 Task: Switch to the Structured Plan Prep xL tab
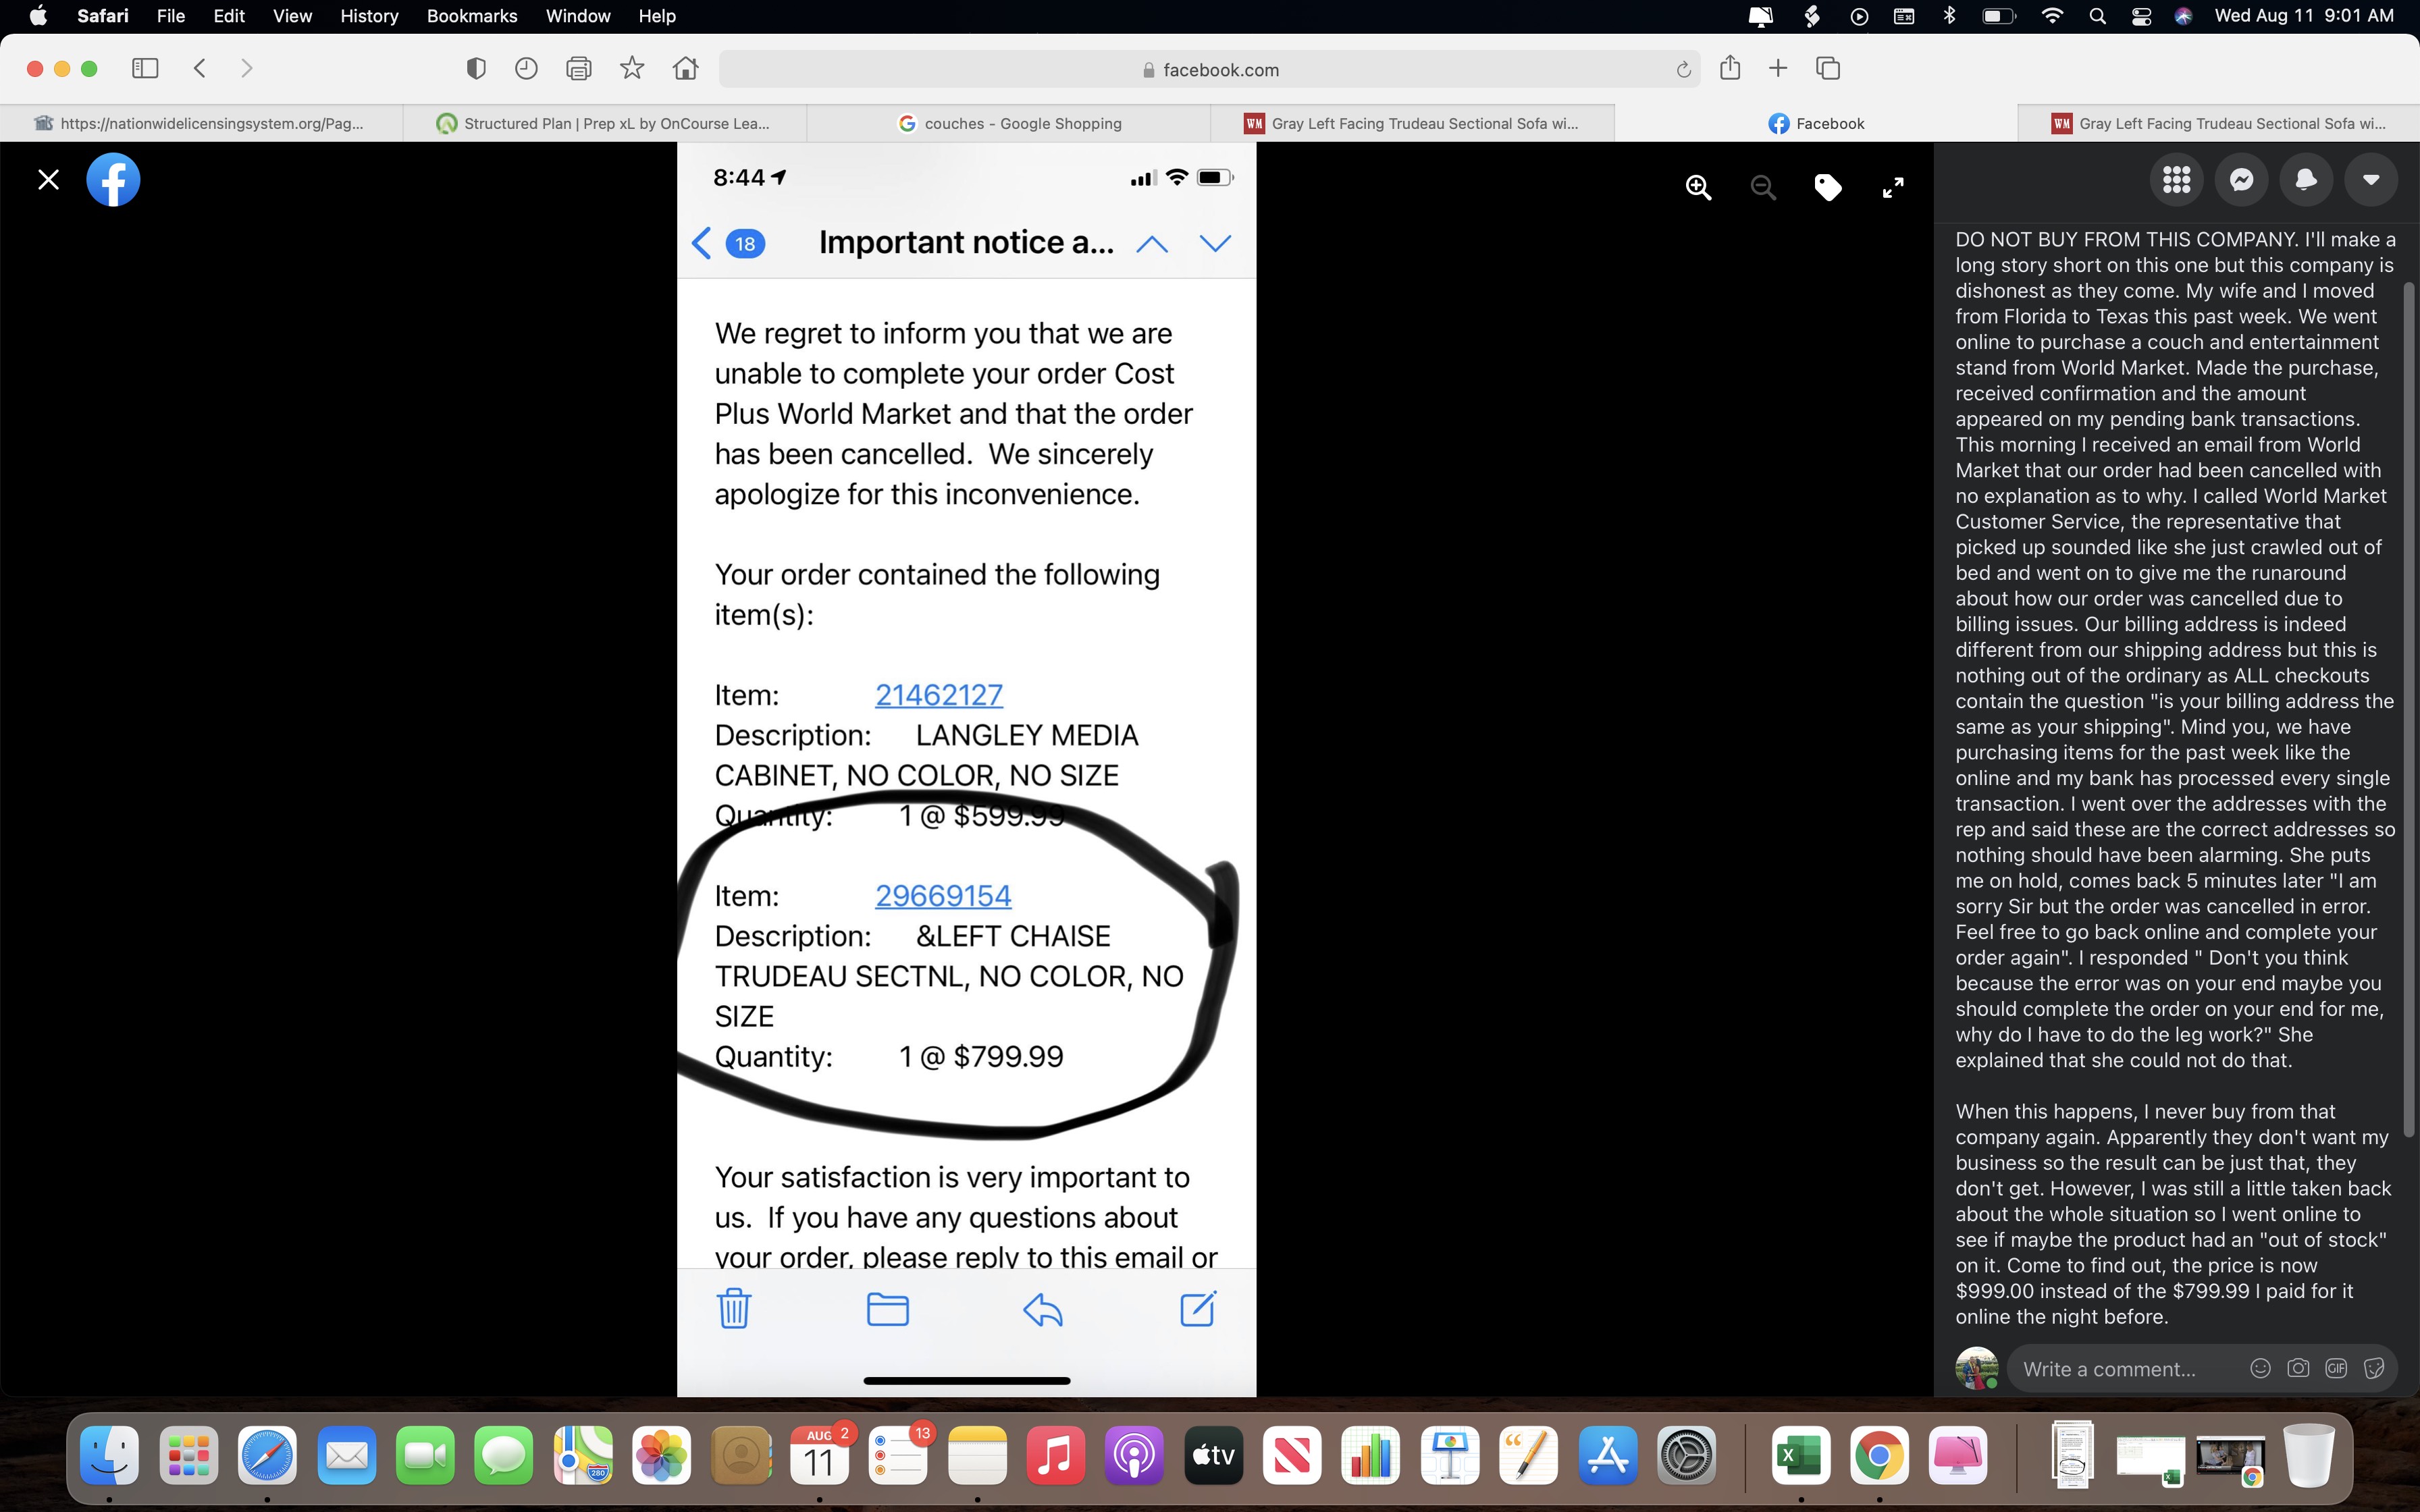click(x=605, y=123)
